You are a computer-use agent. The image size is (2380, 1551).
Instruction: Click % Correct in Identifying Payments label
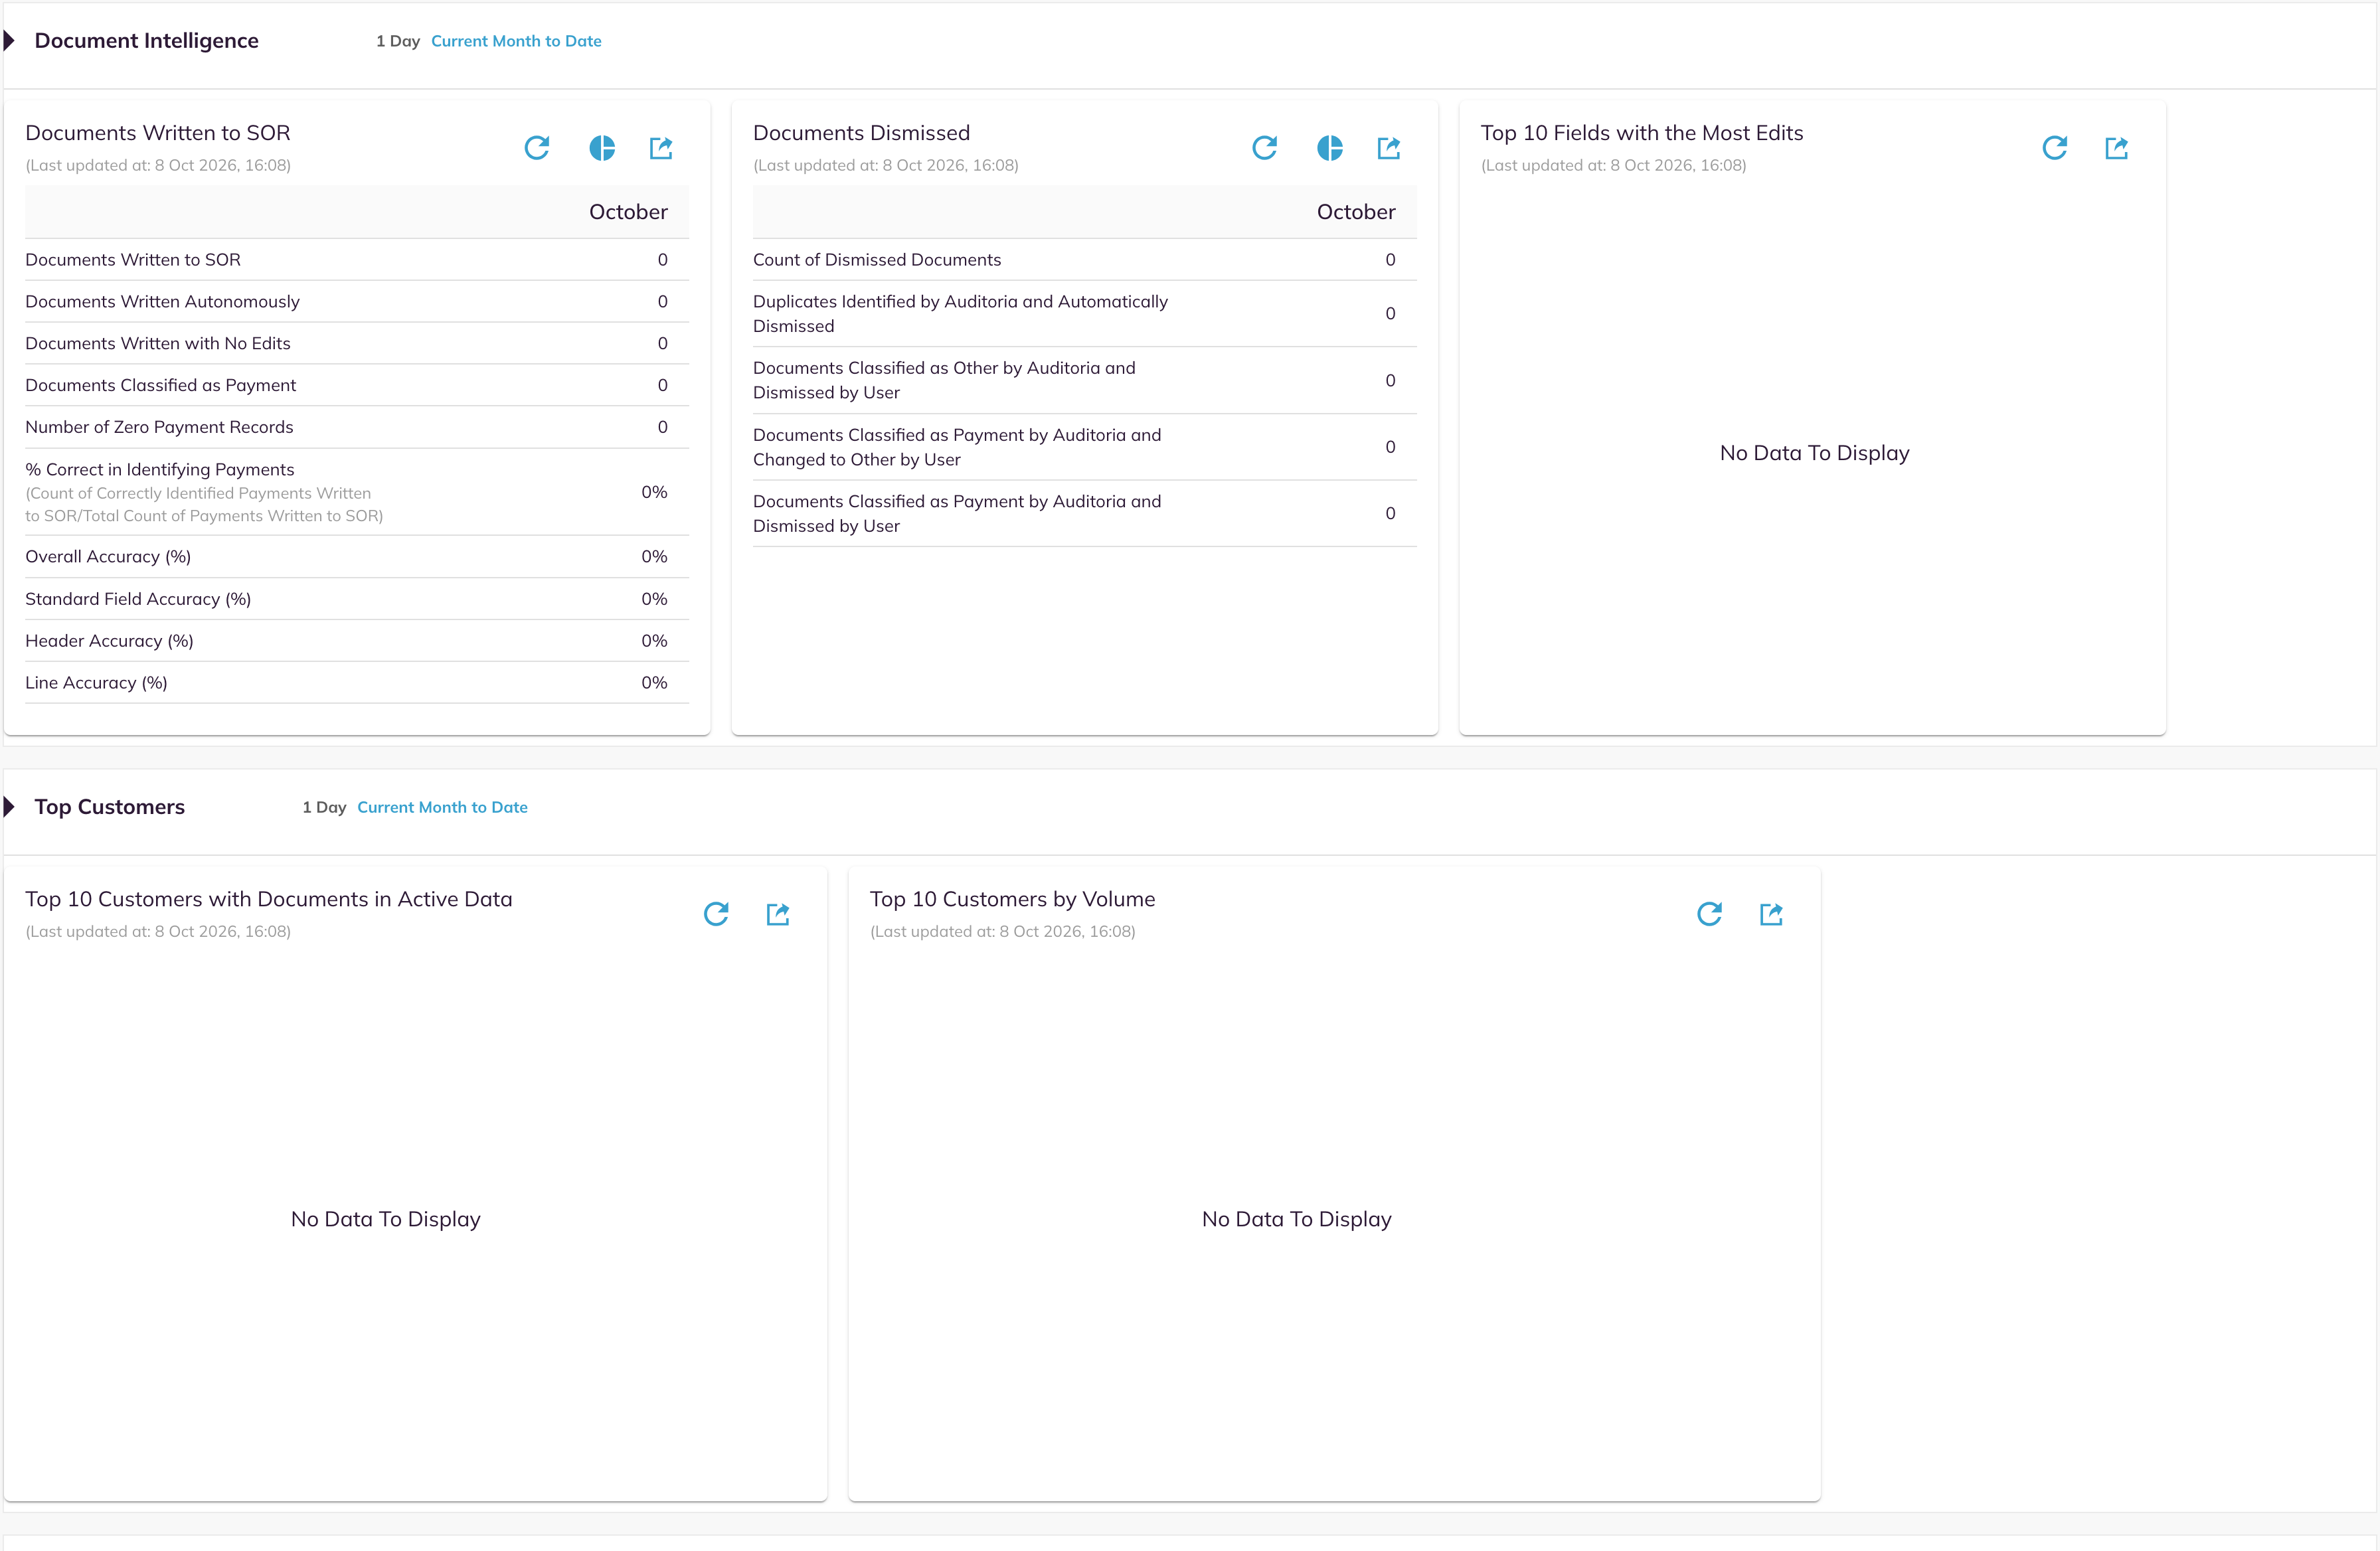160,469
